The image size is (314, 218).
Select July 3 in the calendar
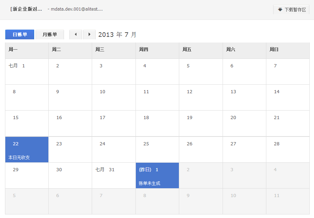point(114,72)
